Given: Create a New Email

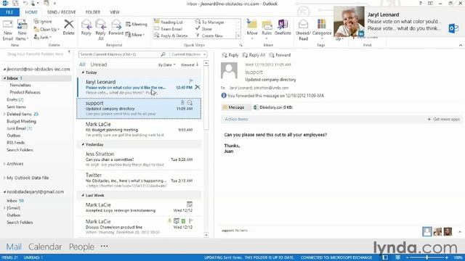Looking at the screenshot, I should click(x=8, y=30).
